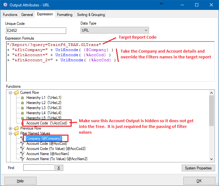Image resolution: width=219 pixels, height=186 pixels.
Task: Select Account Name (To Value) {@AccNam2}
Action: 57,159
